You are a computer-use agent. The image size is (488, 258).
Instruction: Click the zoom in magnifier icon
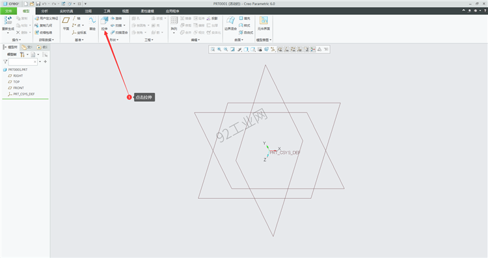click(219, 49)
